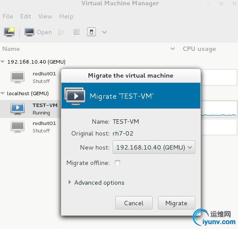The width and height of the screenshot is (238, 229).
Task: Open the Help menu
Action: point(66,16)
